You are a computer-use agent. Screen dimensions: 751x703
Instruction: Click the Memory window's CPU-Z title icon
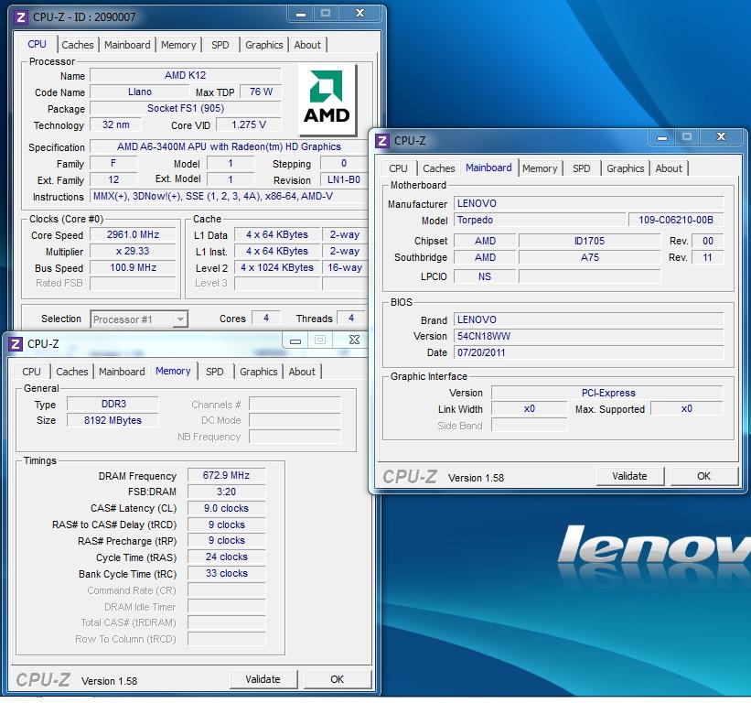16,344
